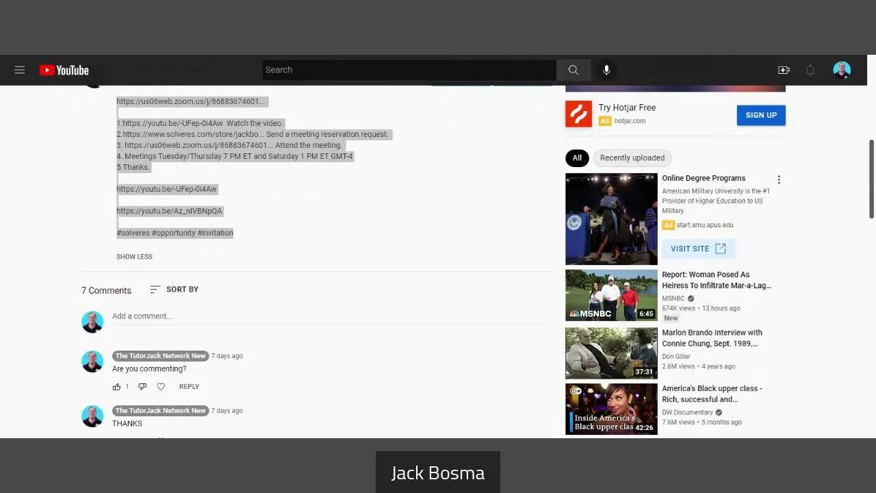
Task: Click the Hotjar SIGN UP button
Action: pyautogui.click(x=761, y=115)
